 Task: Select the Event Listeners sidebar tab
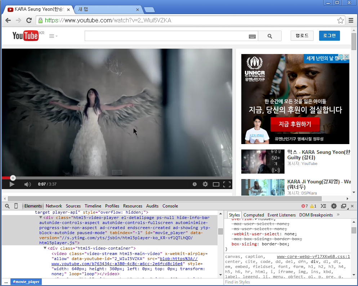point(282,215)
